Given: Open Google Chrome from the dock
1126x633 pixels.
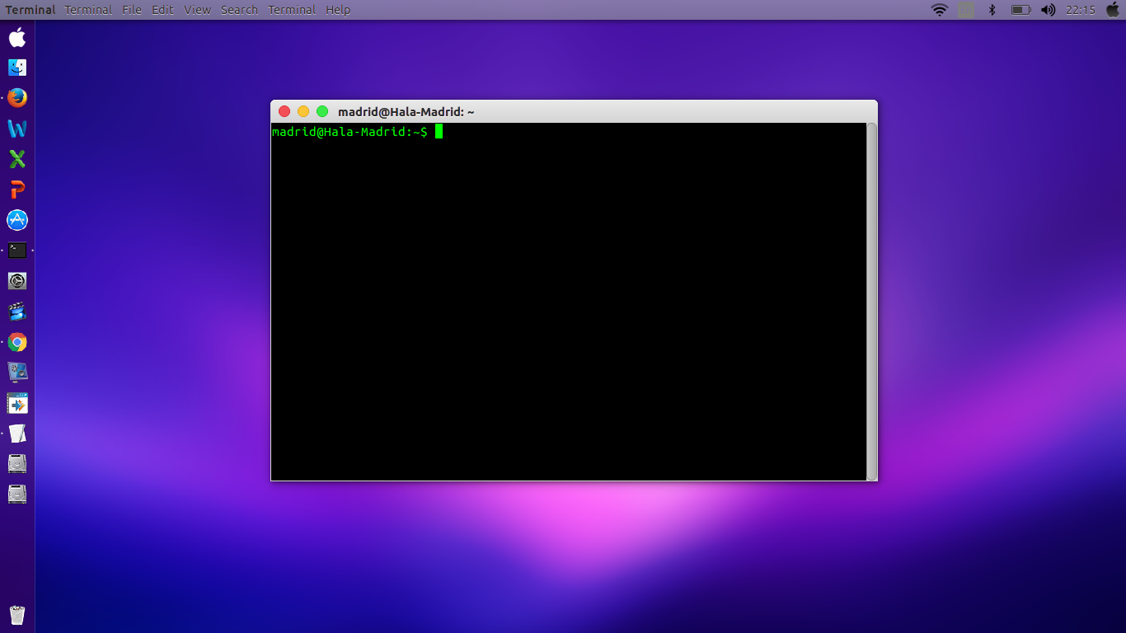Looking at the screenshot, I should [x=16, y=341].
